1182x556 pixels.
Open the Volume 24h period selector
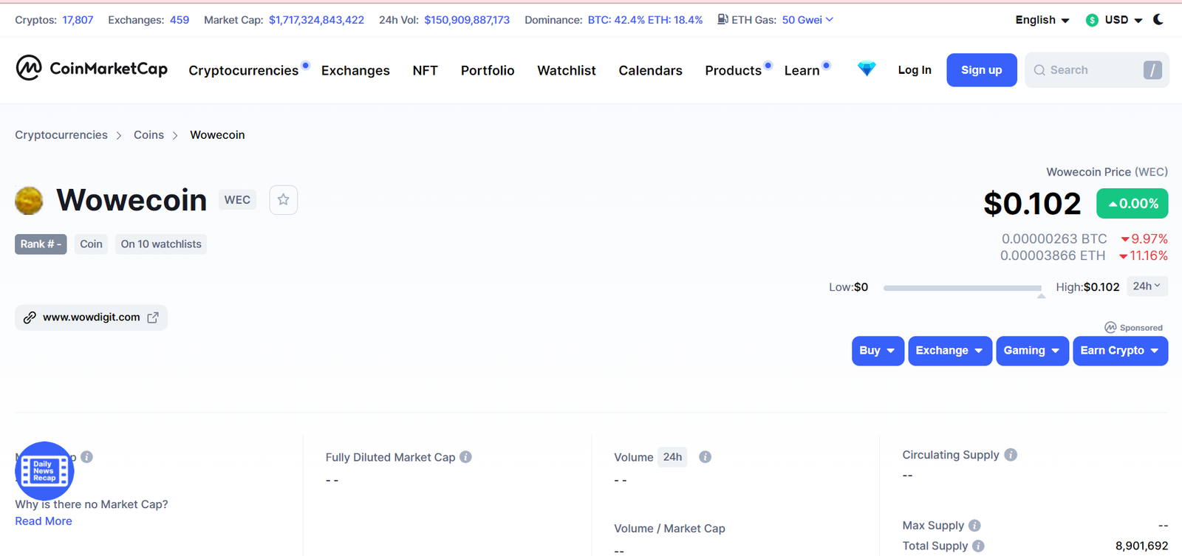coord(672,457)
